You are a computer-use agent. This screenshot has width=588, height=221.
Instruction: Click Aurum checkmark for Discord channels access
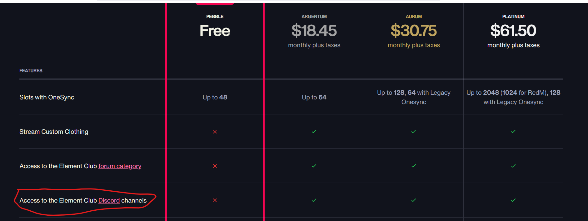[414, 200]
